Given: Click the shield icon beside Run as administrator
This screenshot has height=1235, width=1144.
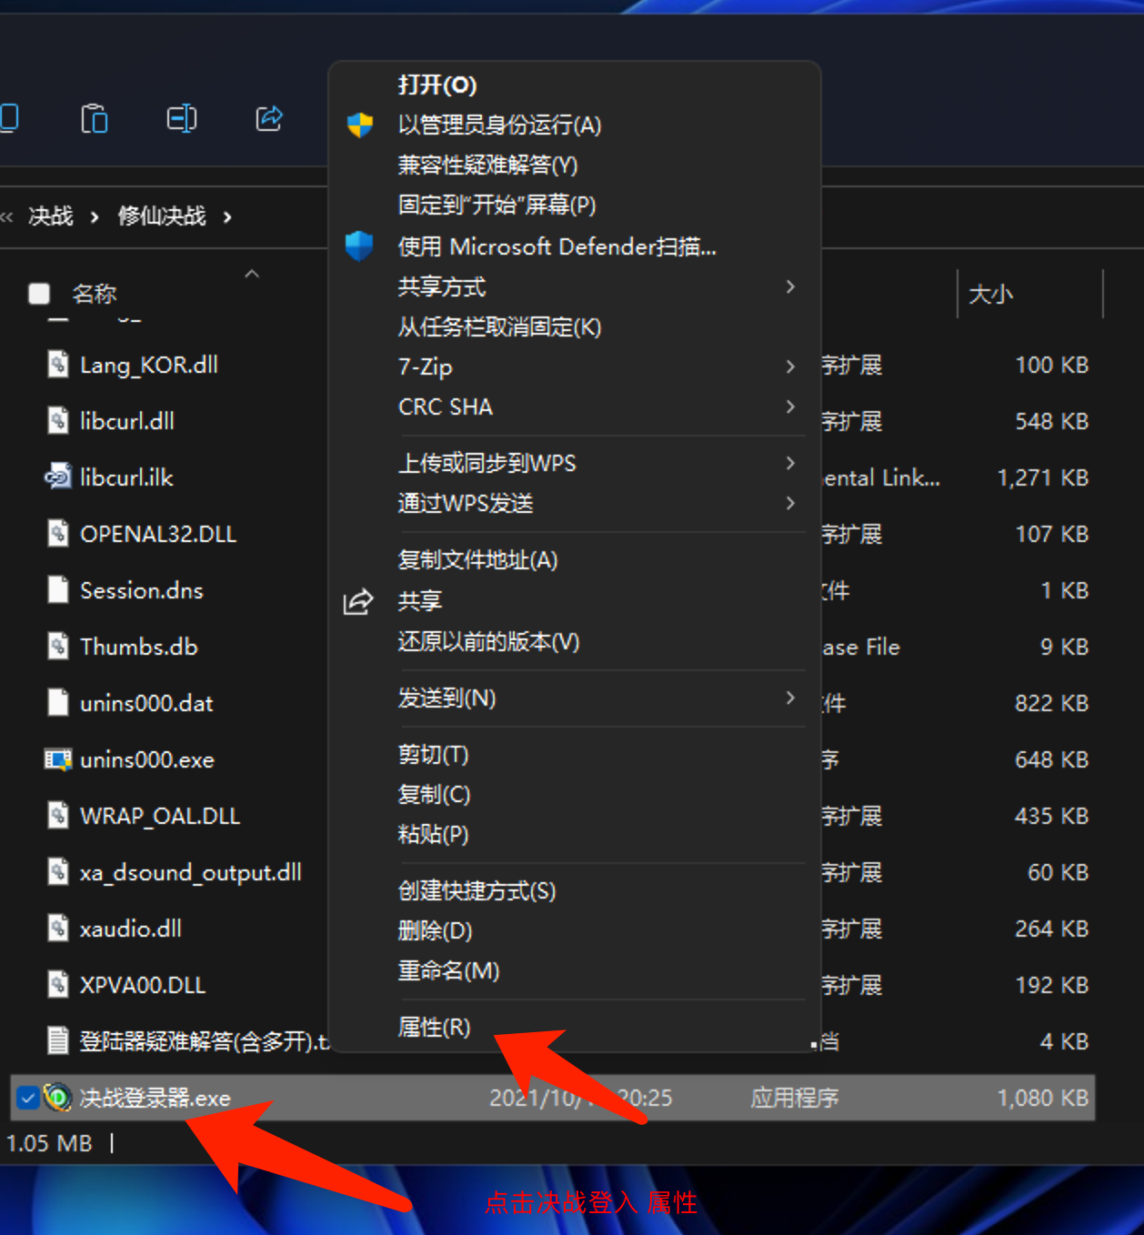Looking at the screenshot, I should (360, 126).
